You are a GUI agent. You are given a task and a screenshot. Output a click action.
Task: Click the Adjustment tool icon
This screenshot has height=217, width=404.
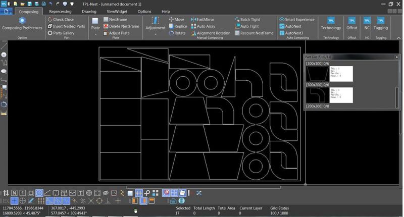(156, 21)
